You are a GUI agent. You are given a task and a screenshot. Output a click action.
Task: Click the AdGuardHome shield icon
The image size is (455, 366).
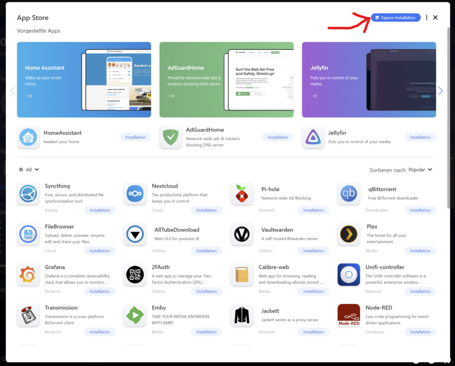[x=171, y=137]
